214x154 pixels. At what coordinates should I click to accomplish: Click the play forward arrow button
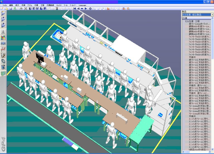point(86,8)
